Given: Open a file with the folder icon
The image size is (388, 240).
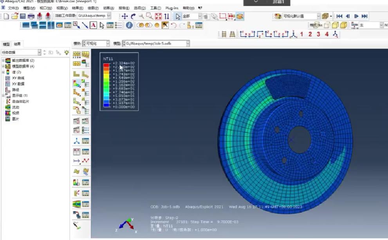Looking at the screenshot, I should (x=14, y=16).
